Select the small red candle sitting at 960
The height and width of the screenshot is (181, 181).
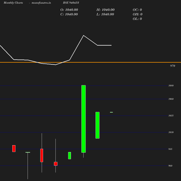coord(56,164)
